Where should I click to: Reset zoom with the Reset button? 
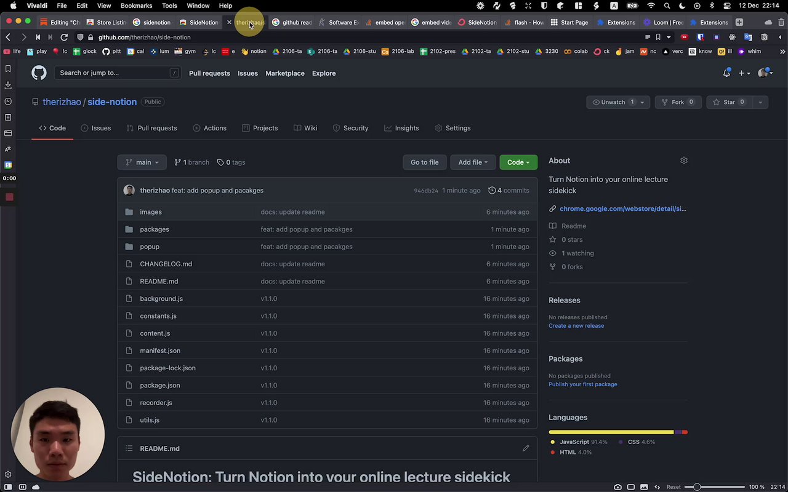673,487
